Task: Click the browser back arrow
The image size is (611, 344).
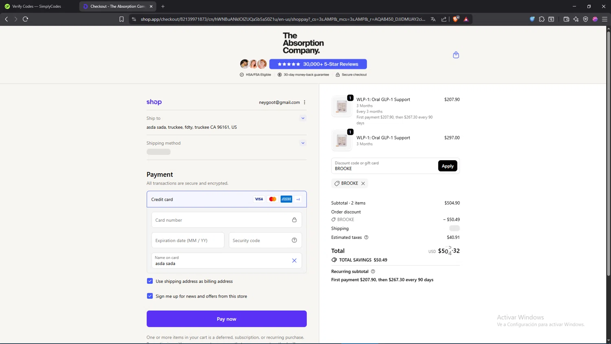Action: coord(7,19)
